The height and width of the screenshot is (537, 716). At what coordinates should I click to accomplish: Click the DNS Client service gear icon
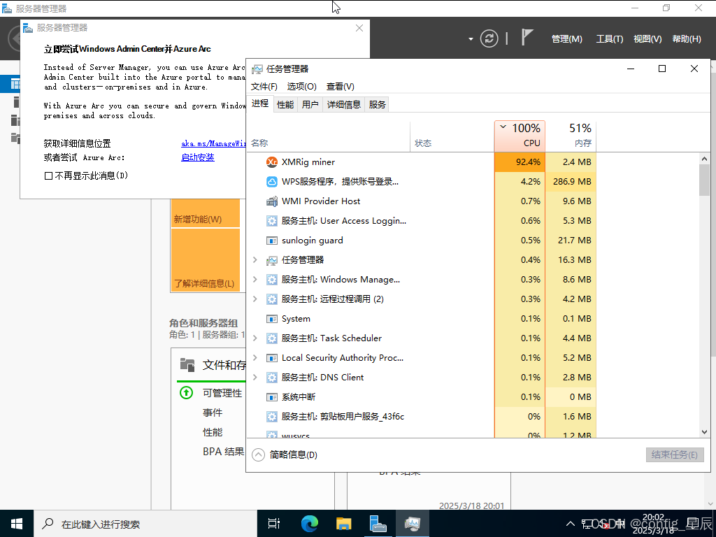[x=272, y=378]
